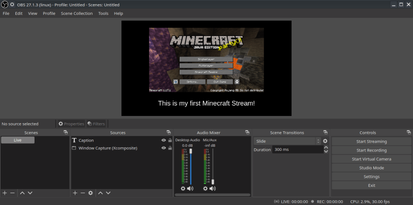Click the 0.0 dB Desktop Audio level
The width and height of the screenshot is (413, 205).
187,145
